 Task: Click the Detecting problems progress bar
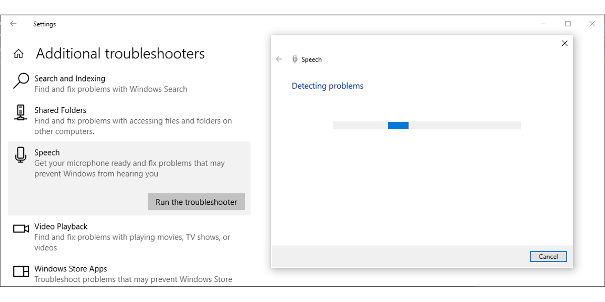[x=427, y=125]
